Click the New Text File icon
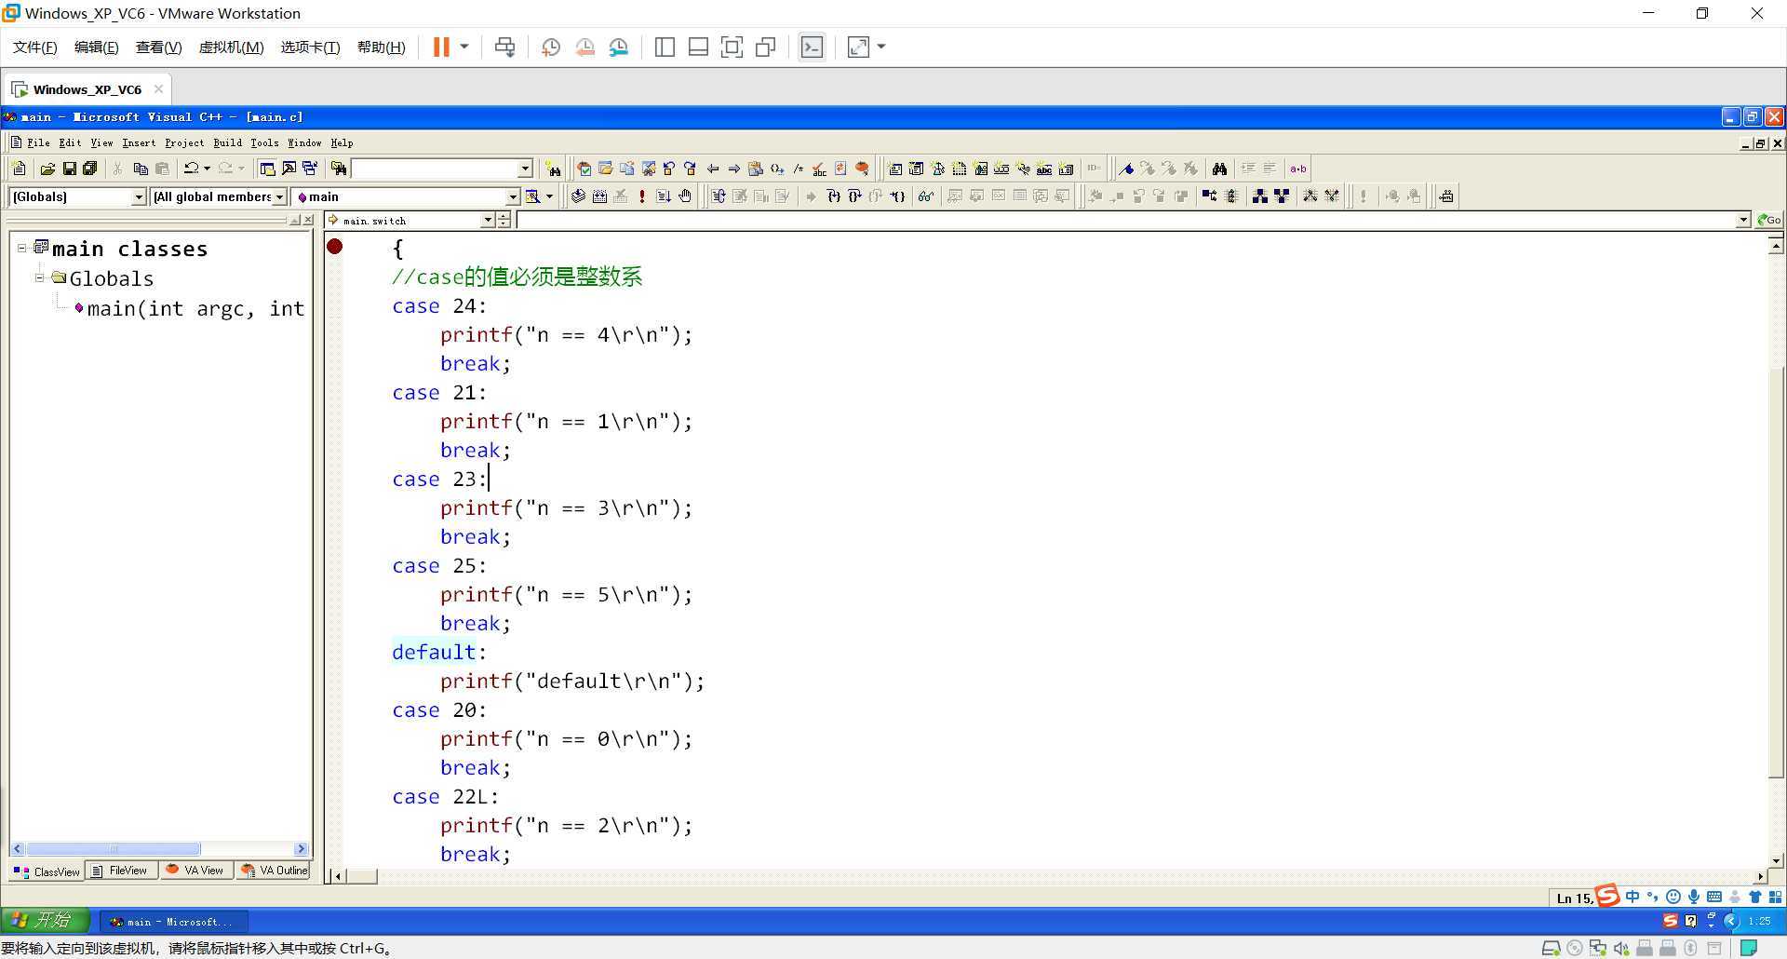This screenshot has height=959, width=1787. pos(19,169)
